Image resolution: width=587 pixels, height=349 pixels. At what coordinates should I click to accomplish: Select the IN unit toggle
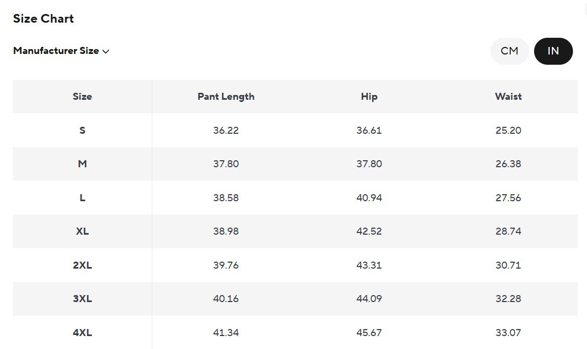coord(553,51)
